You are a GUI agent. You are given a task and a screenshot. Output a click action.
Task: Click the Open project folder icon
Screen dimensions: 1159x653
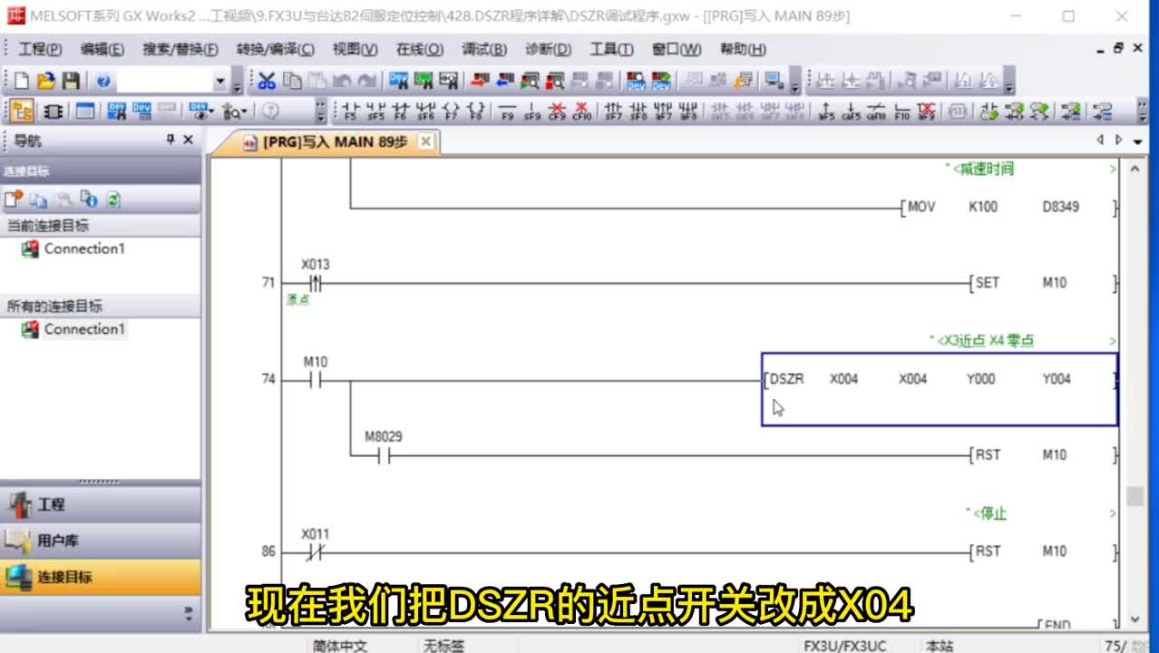click(46, 82)
